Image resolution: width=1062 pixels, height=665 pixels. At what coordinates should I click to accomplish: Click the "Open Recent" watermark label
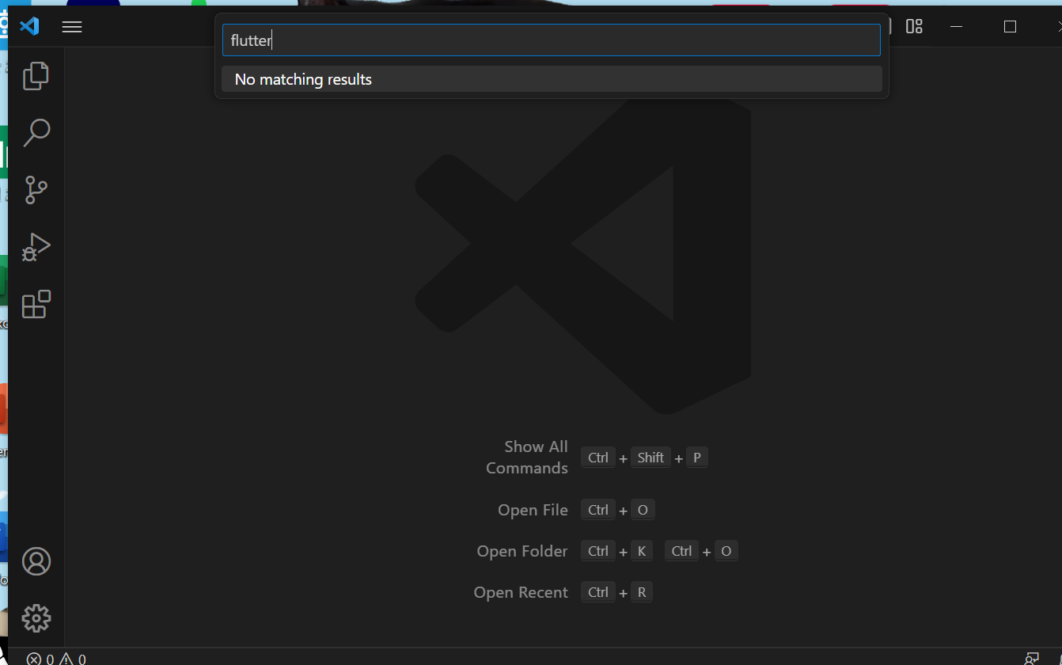(x=521, y=592)
